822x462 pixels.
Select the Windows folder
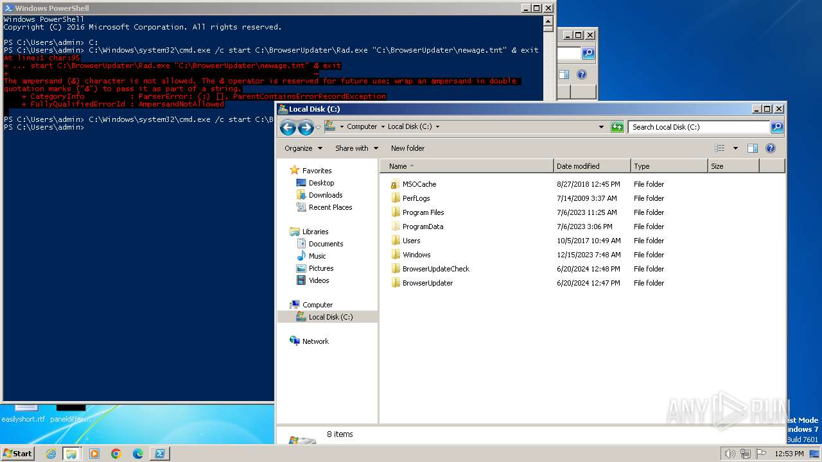point(416,255)
